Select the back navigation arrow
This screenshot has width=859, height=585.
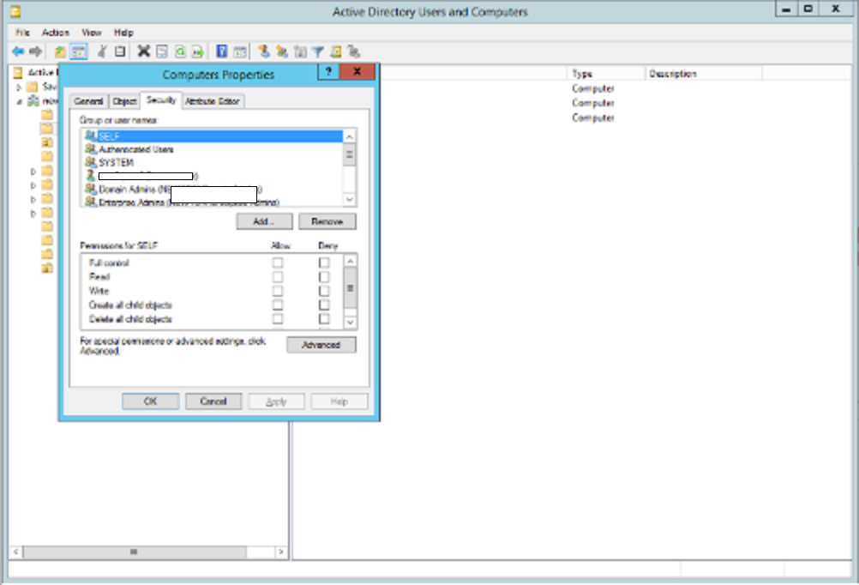[x=19, y=51]
